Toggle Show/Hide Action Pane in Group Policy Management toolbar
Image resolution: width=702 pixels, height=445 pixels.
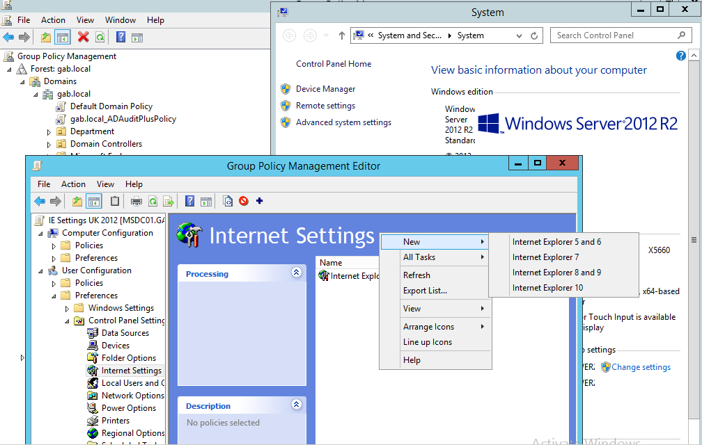(x=137, y=38)
